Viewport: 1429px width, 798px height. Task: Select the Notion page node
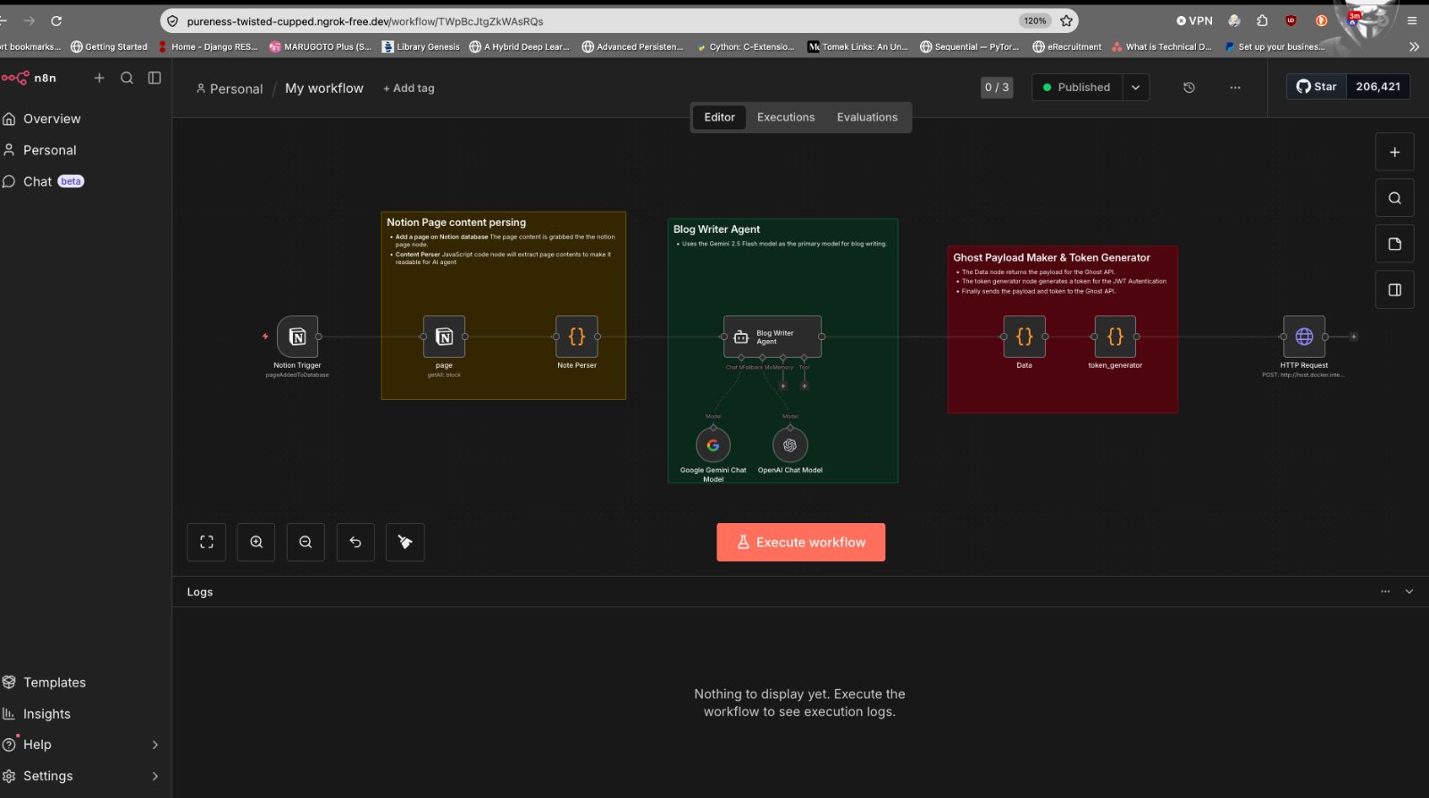[444, 337]
